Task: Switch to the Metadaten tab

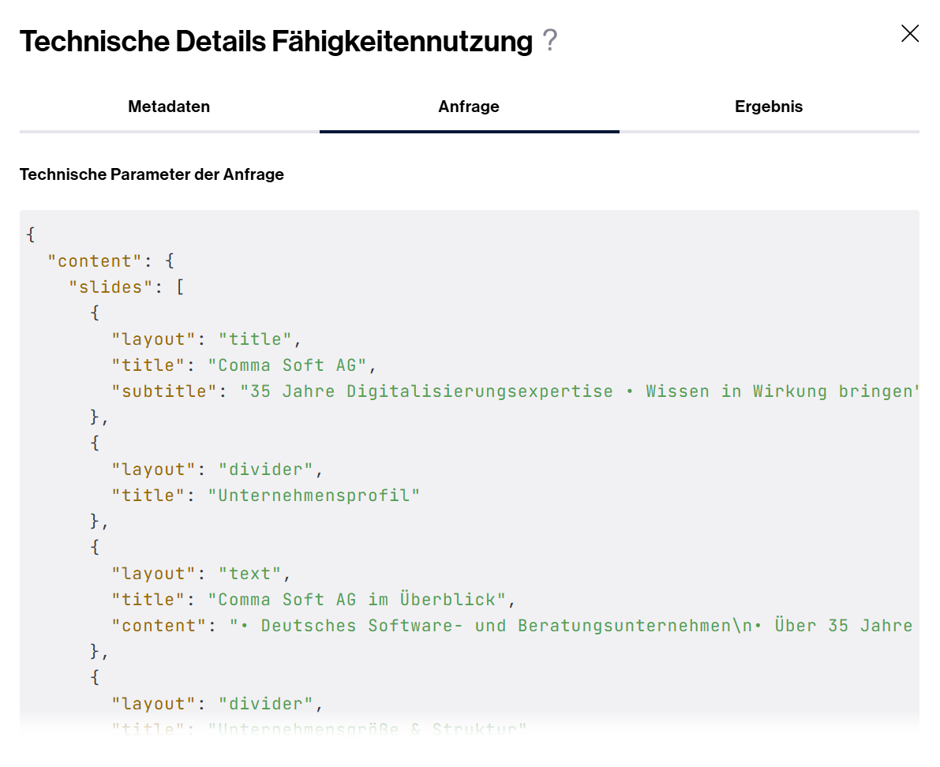Action: pos(168,107)
